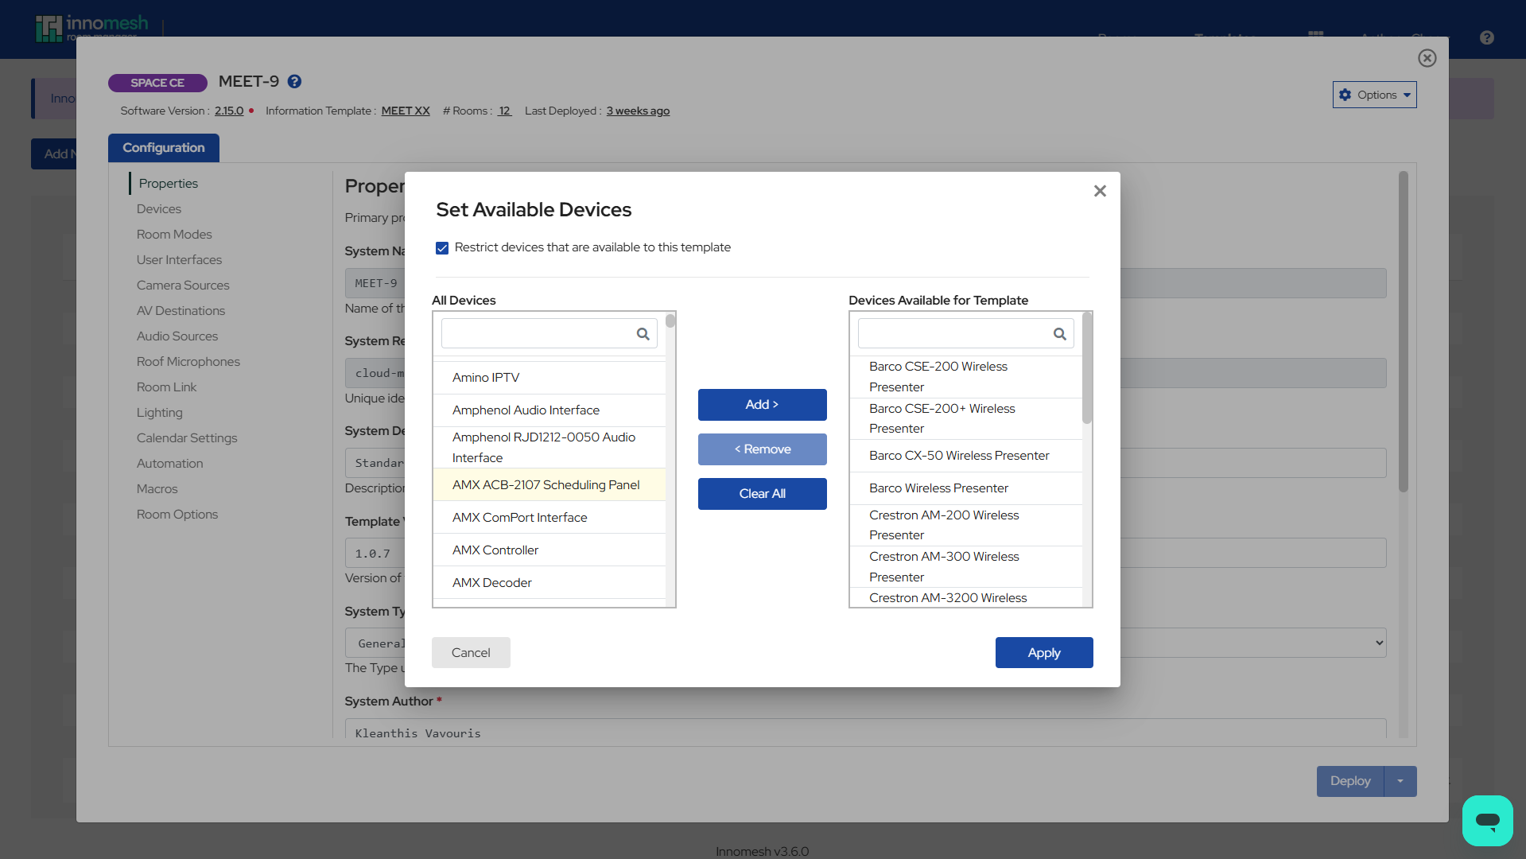Click the search icon in Devices Available for Template
Viewport: 1526px width, 859px height.
(1059, 333)
